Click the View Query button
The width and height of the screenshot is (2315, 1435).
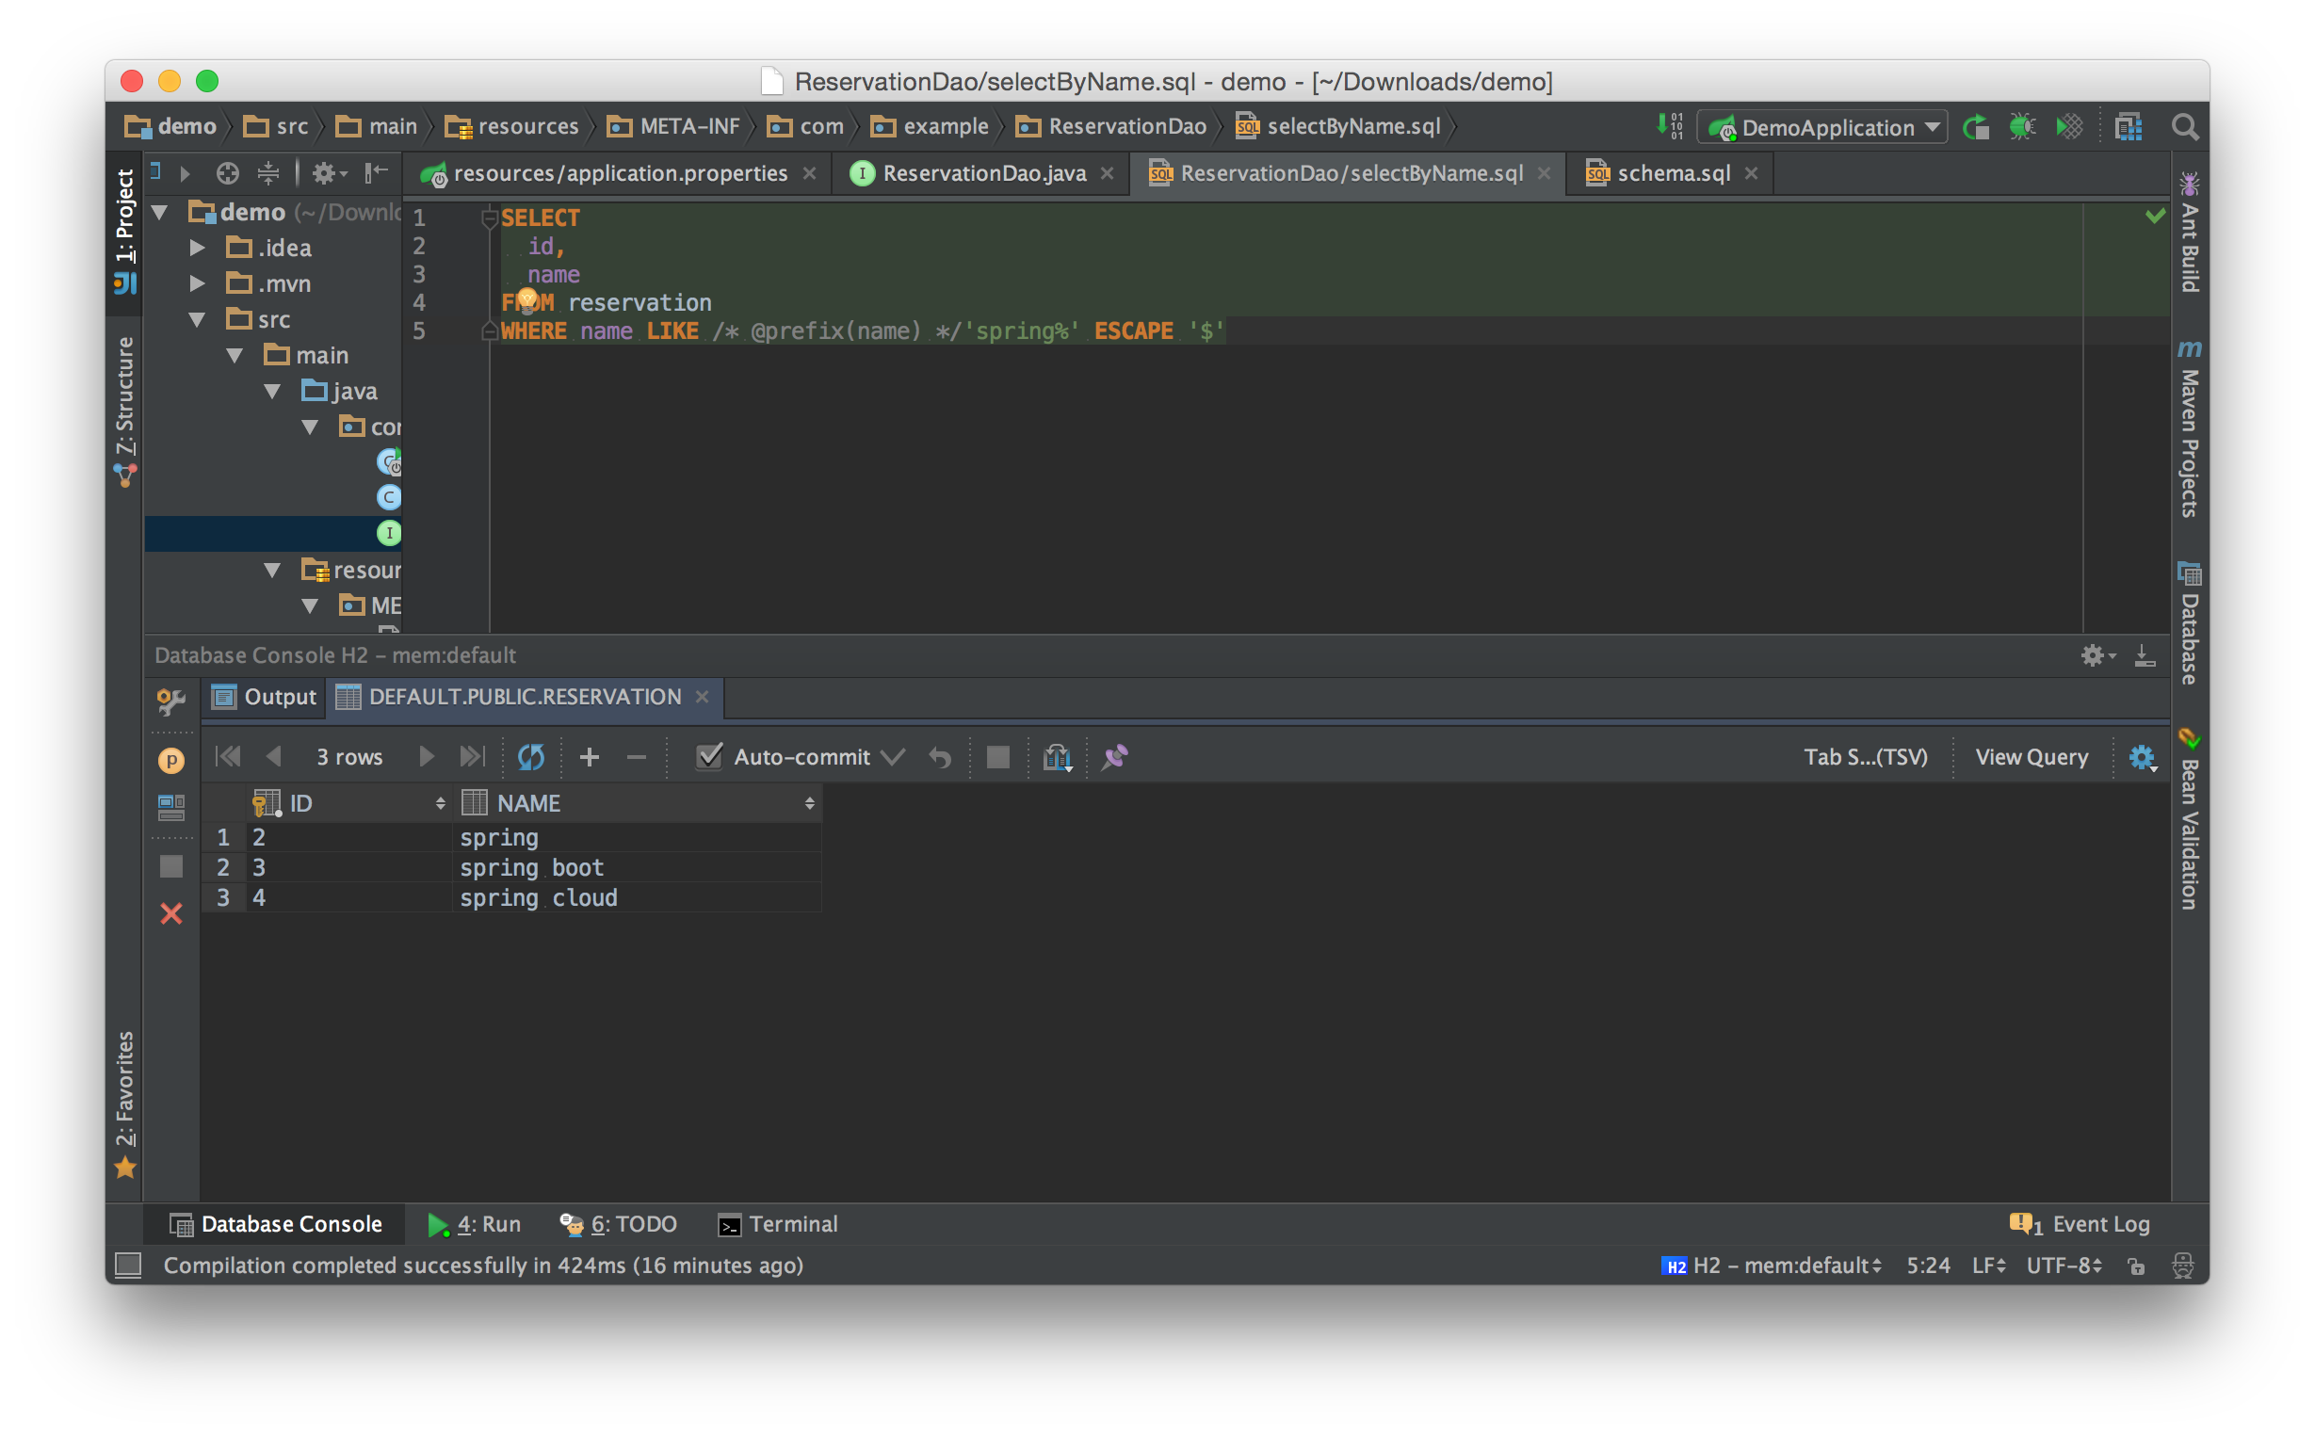tap(2032, 756)
